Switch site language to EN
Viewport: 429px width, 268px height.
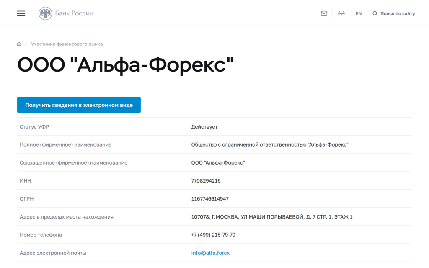[359, 13]
